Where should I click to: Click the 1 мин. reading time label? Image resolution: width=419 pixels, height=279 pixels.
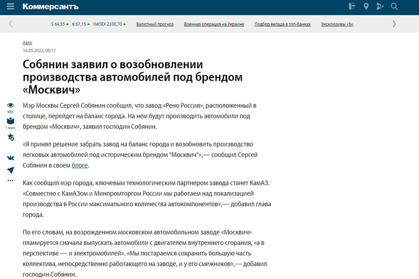point(10,128)
